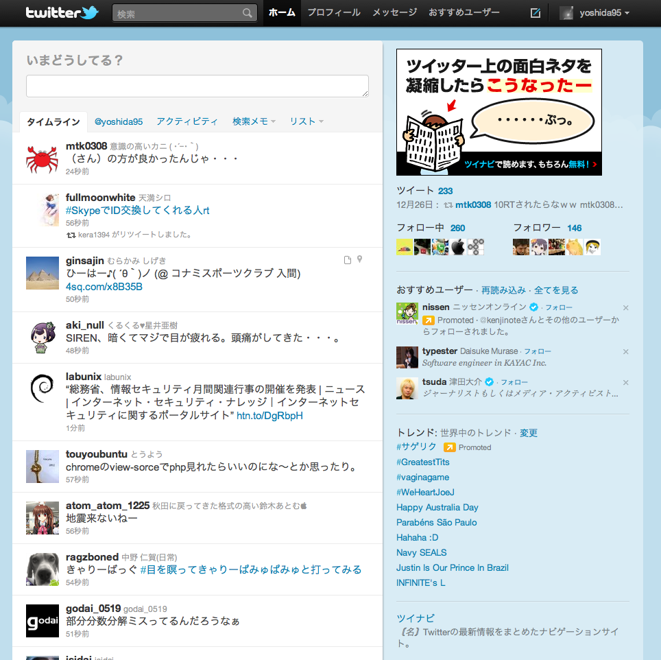The width and height of the screenshot is (661, 660).
Task: Dismiss the typester suggested user
Action: [625, 351]
